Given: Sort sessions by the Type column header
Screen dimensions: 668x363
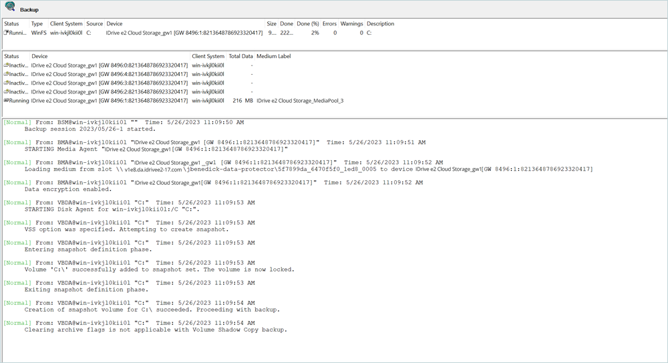Looking at the screenshot, I should tap(37, 24).
